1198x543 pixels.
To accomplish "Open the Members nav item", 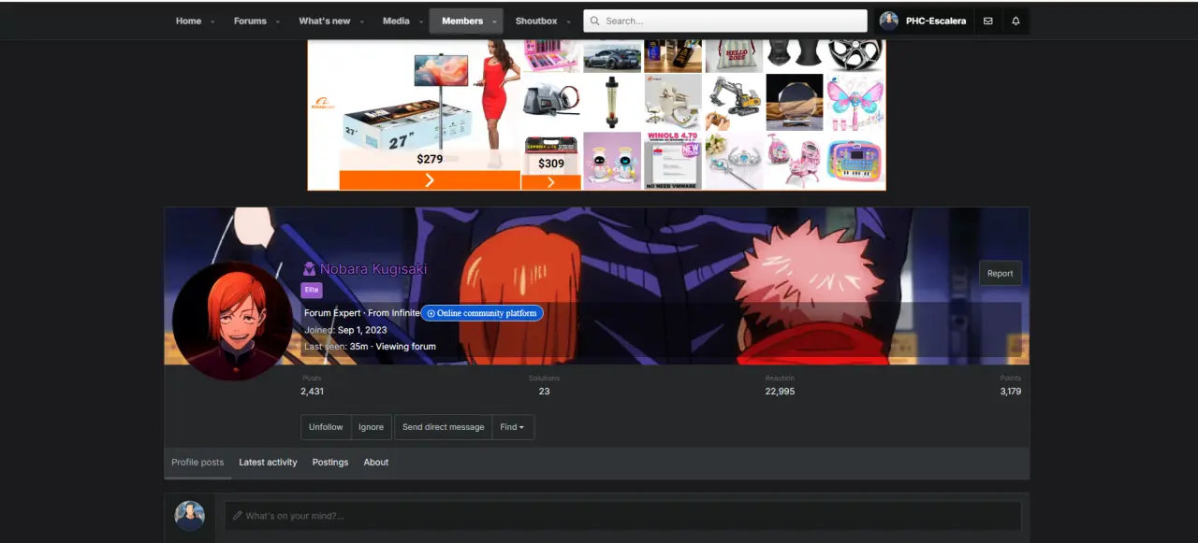I will tap(462, 21).
